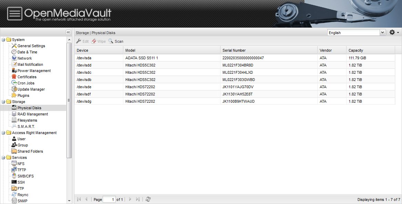The width and height of the screenshot is (402, 204).
Task: Click the TFTP service icon
Action: [14, 170]
